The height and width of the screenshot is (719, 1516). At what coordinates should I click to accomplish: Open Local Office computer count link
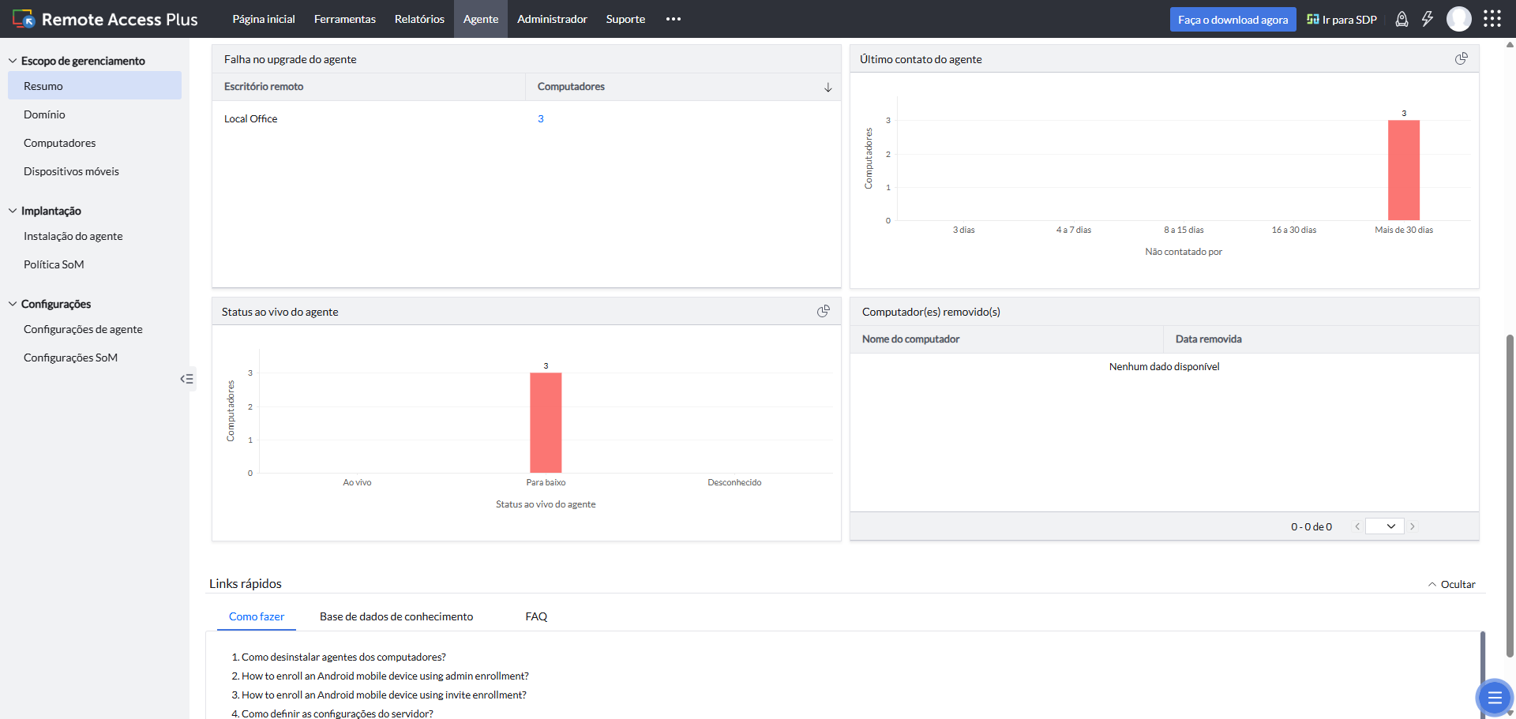coord(541,119)
